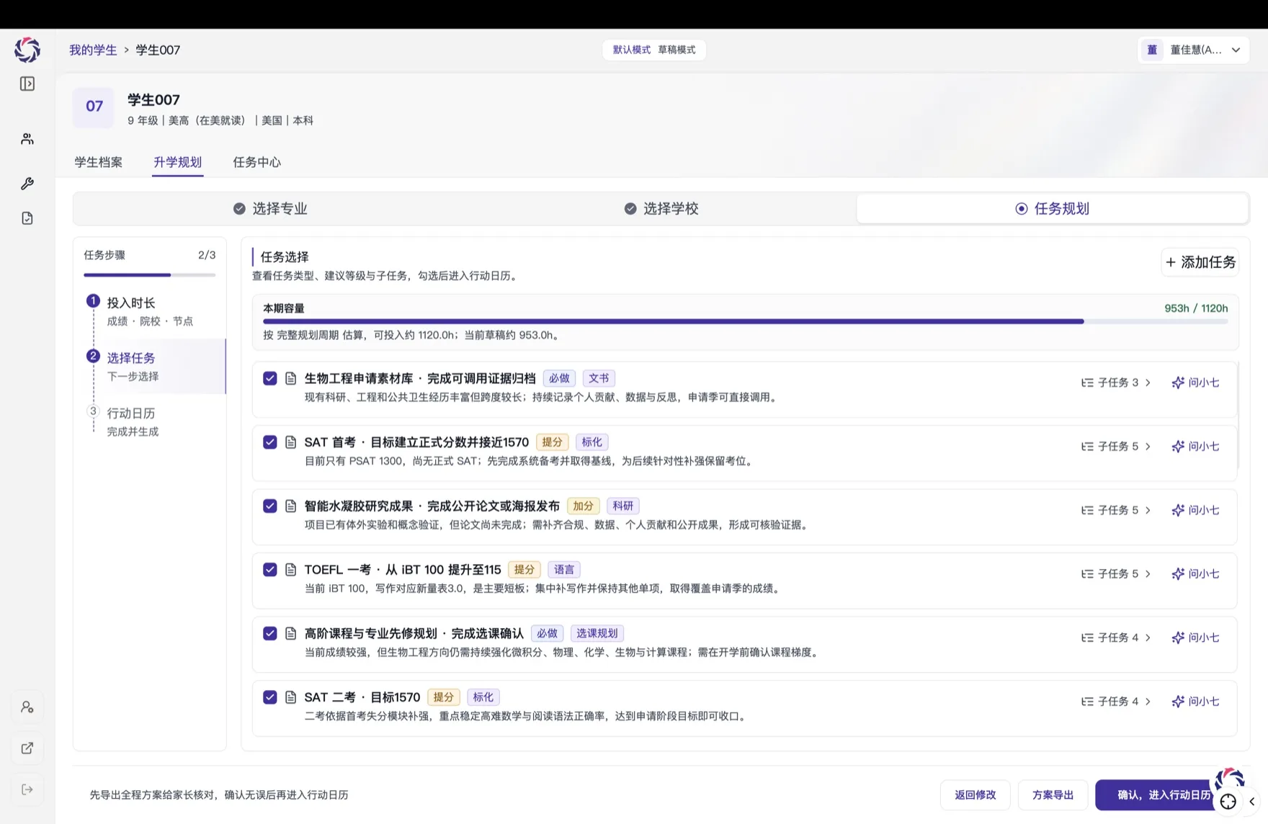The height and width of the screenshot is (824, 1268).
Task: Click the 本期容量 progress bar
Action: pos(746,321)
